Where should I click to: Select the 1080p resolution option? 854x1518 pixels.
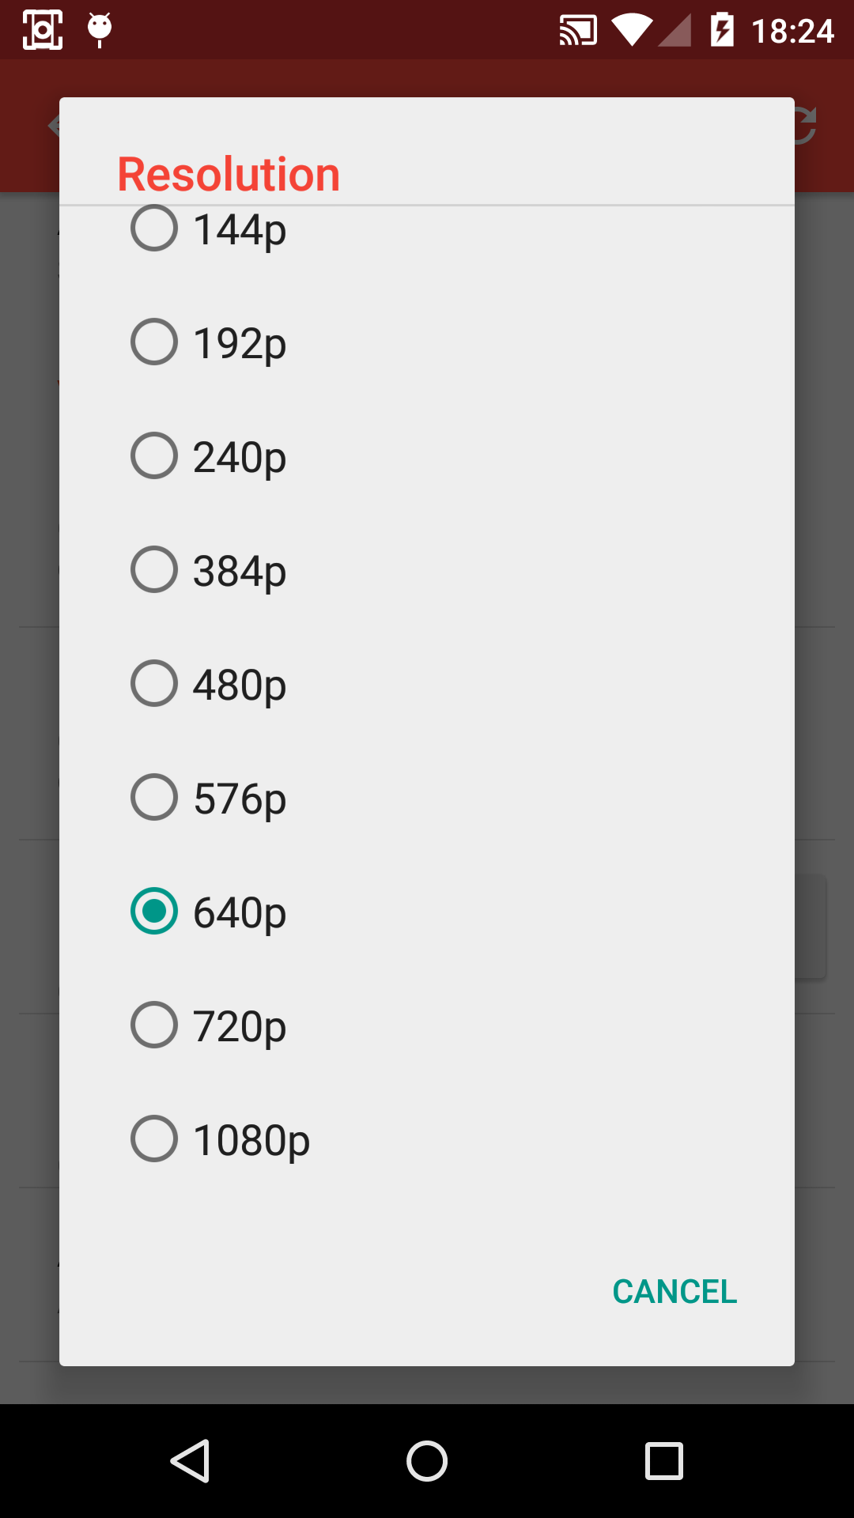coord(154,1138)
